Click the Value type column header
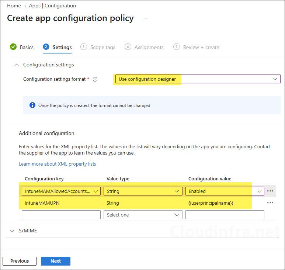Image resolution: width=285 pixels, height=270 pixels. coord(118,179)
